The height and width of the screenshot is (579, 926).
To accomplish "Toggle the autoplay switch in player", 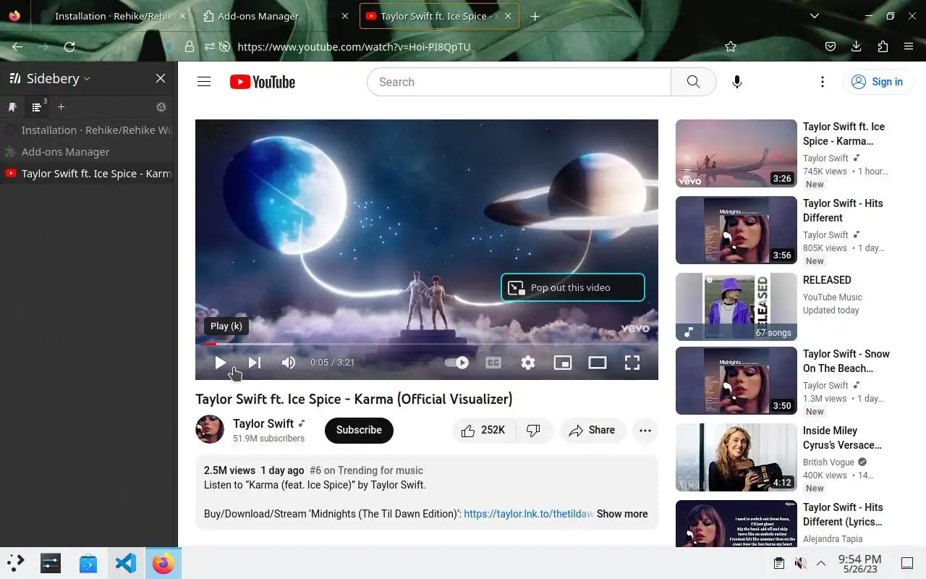I will [x=456, y=363].
